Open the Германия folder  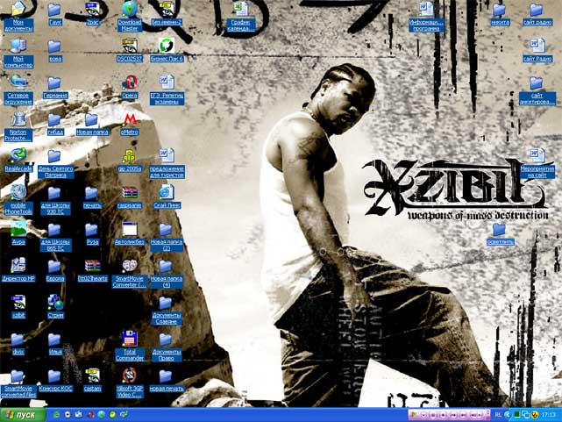pyautogui.click(x=54, y=82)
